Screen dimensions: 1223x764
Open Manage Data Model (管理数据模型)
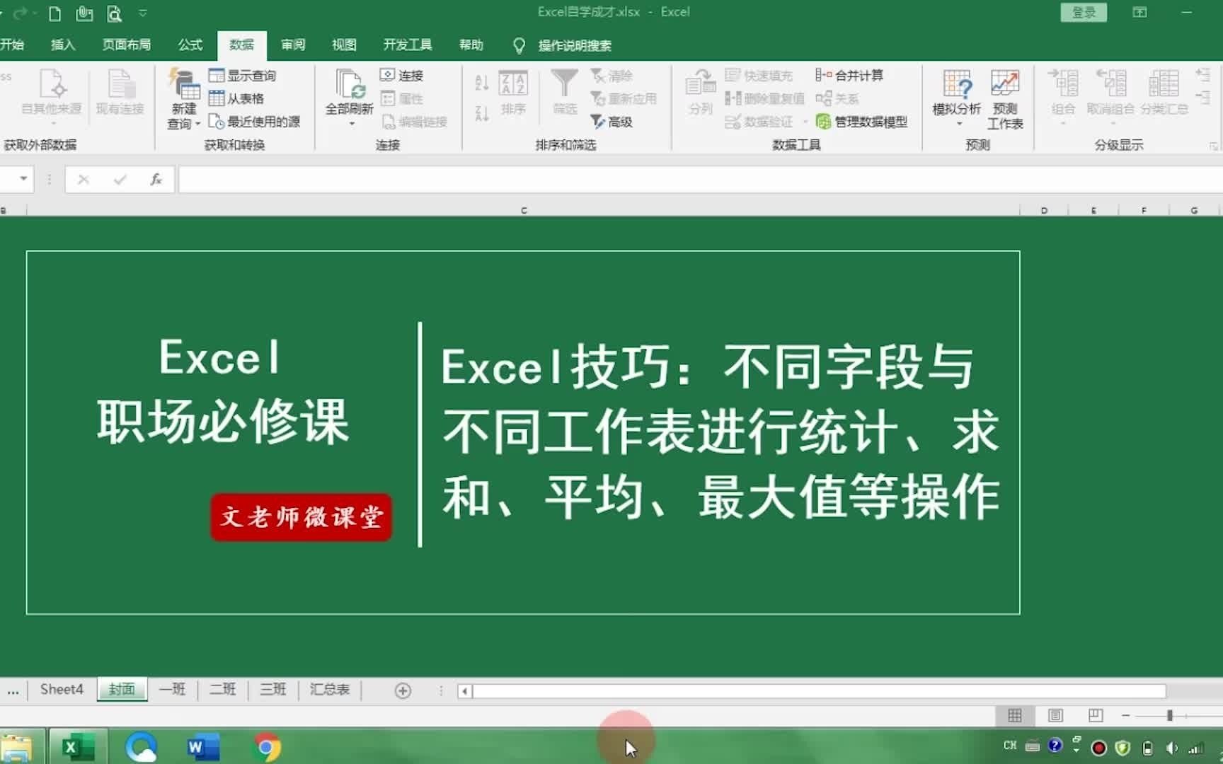point(861,122)
